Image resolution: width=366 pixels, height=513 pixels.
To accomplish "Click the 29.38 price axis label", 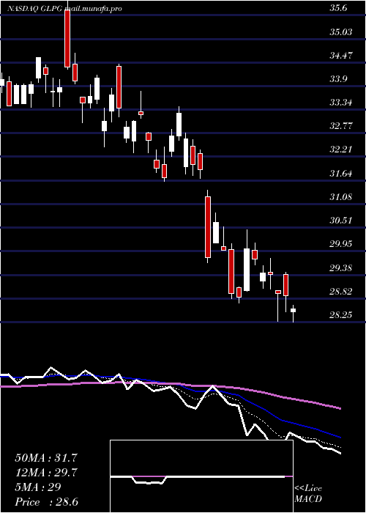I will pos(341,268).
